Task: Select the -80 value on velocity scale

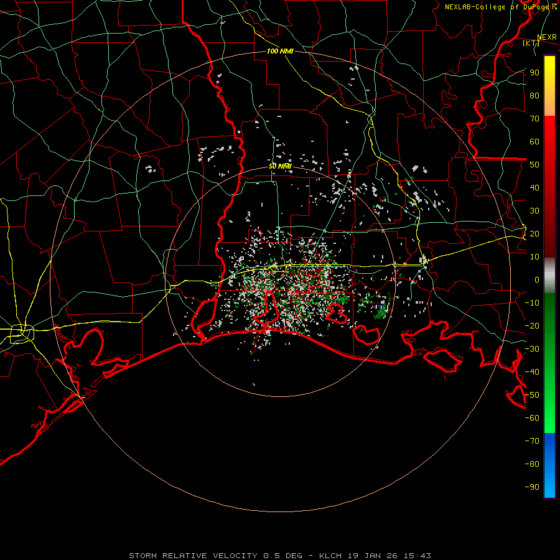Action: point(532,464)
